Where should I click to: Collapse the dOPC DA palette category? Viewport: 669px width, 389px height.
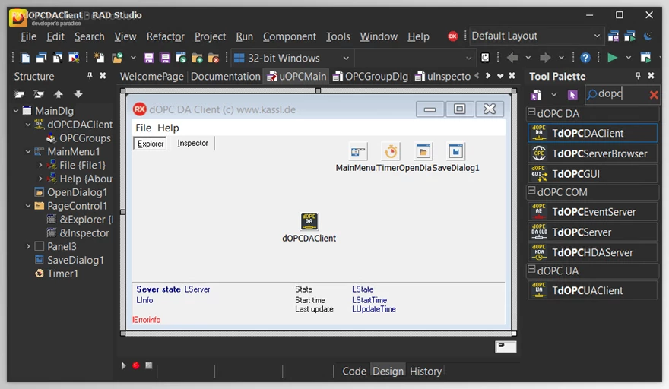tap(531, 112)
